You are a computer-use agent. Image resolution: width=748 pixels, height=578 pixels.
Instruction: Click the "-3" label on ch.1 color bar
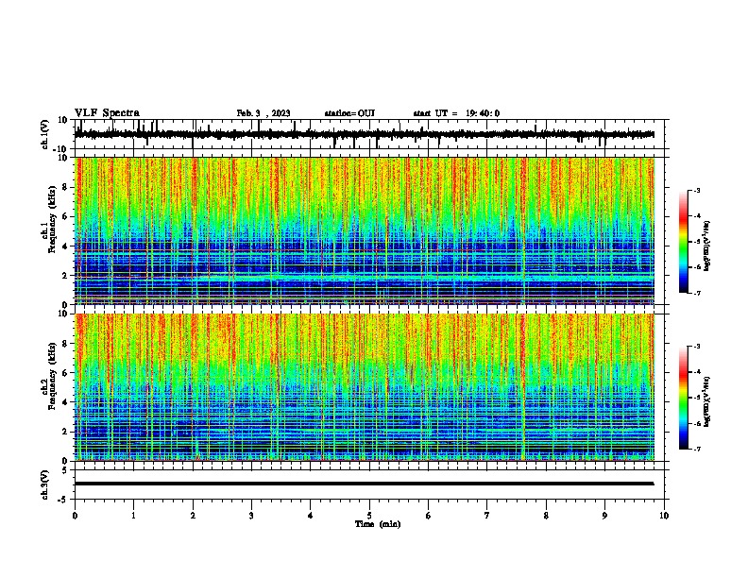pos(697,190)
